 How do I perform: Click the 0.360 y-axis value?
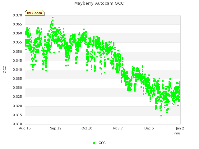pyautogui.click(x=17, y=34)
